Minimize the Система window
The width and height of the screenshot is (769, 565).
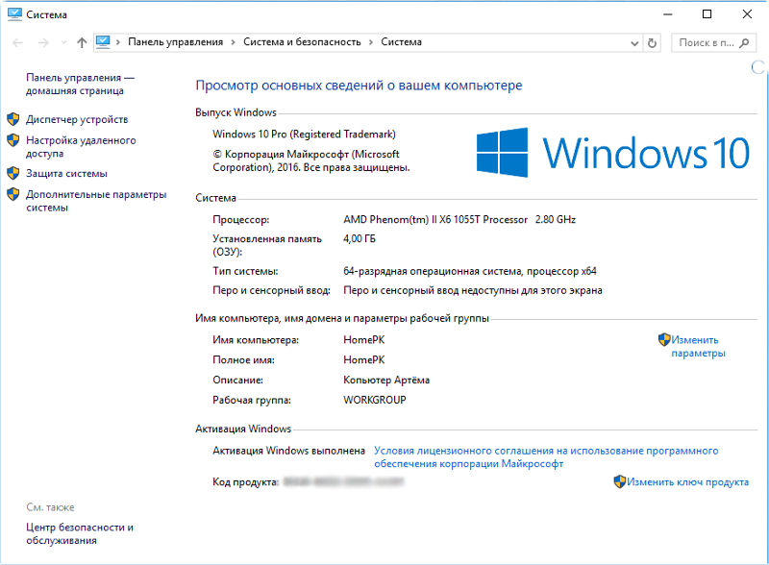(667, 14)
